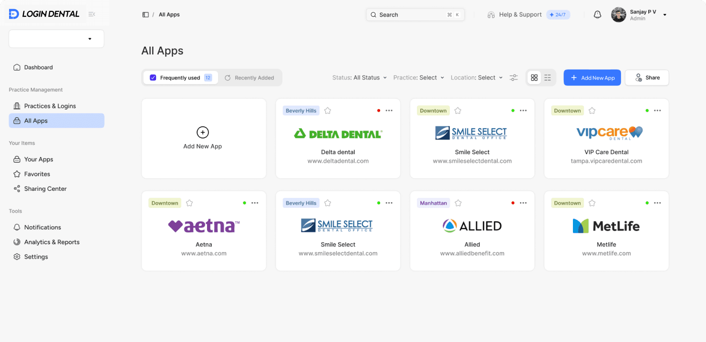The image size is (706, 342).
Task: Click the www.deltadental.com text
Action: click(338, 161)
